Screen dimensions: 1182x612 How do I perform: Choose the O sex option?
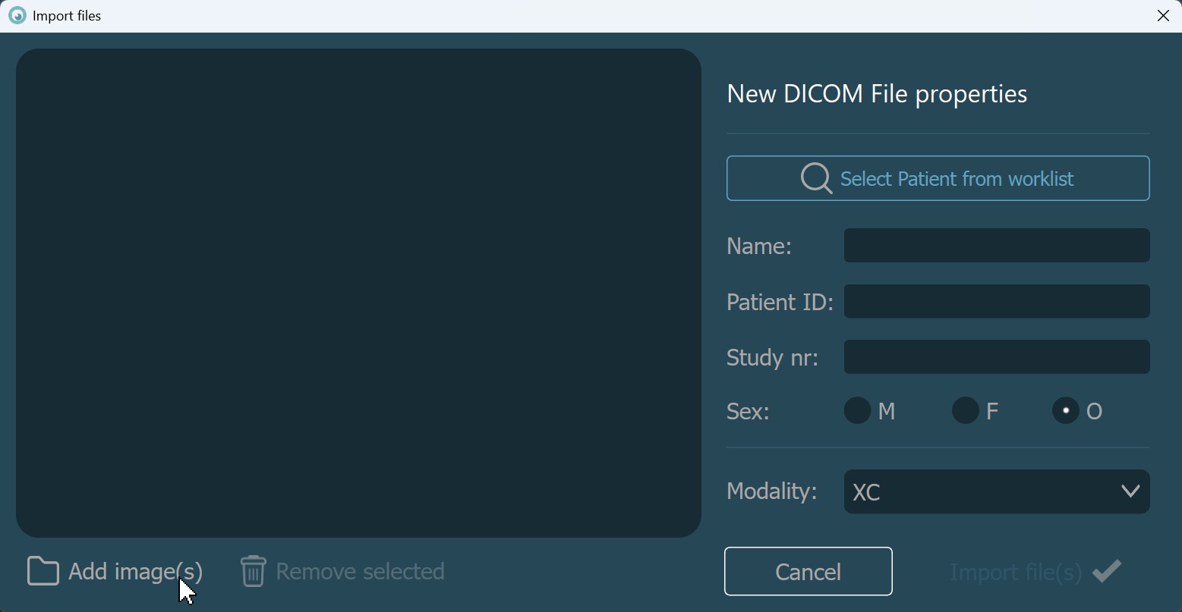tap(1066, 411)
